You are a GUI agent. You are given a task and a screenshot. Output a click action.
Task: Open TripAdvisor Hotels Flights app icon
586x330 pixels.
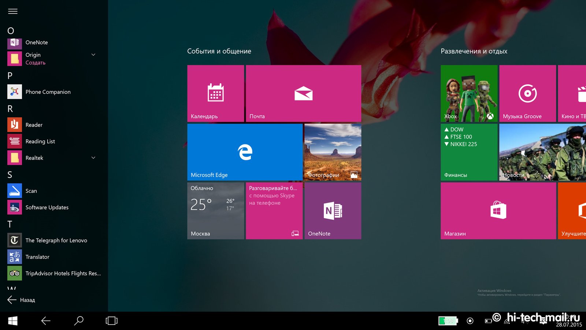click(15, 273)
